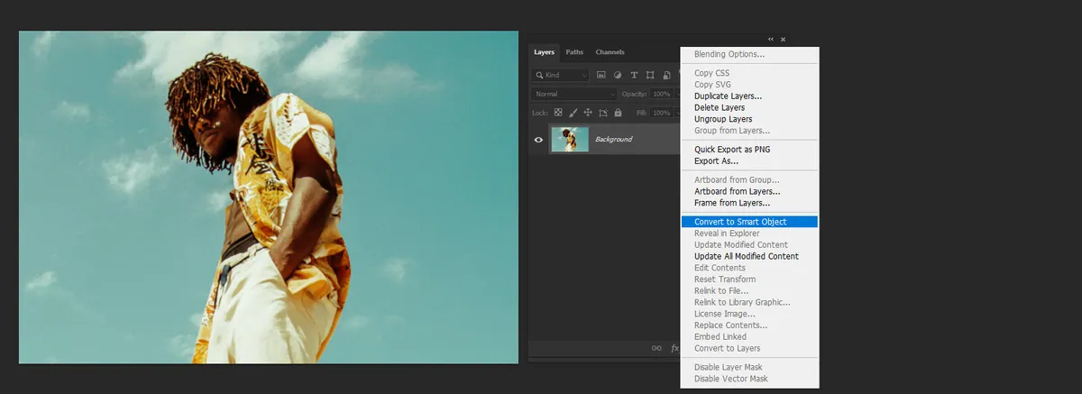Switch to the Paths tab
Screen dimensions: 1082x394
(x=574, y=52)
